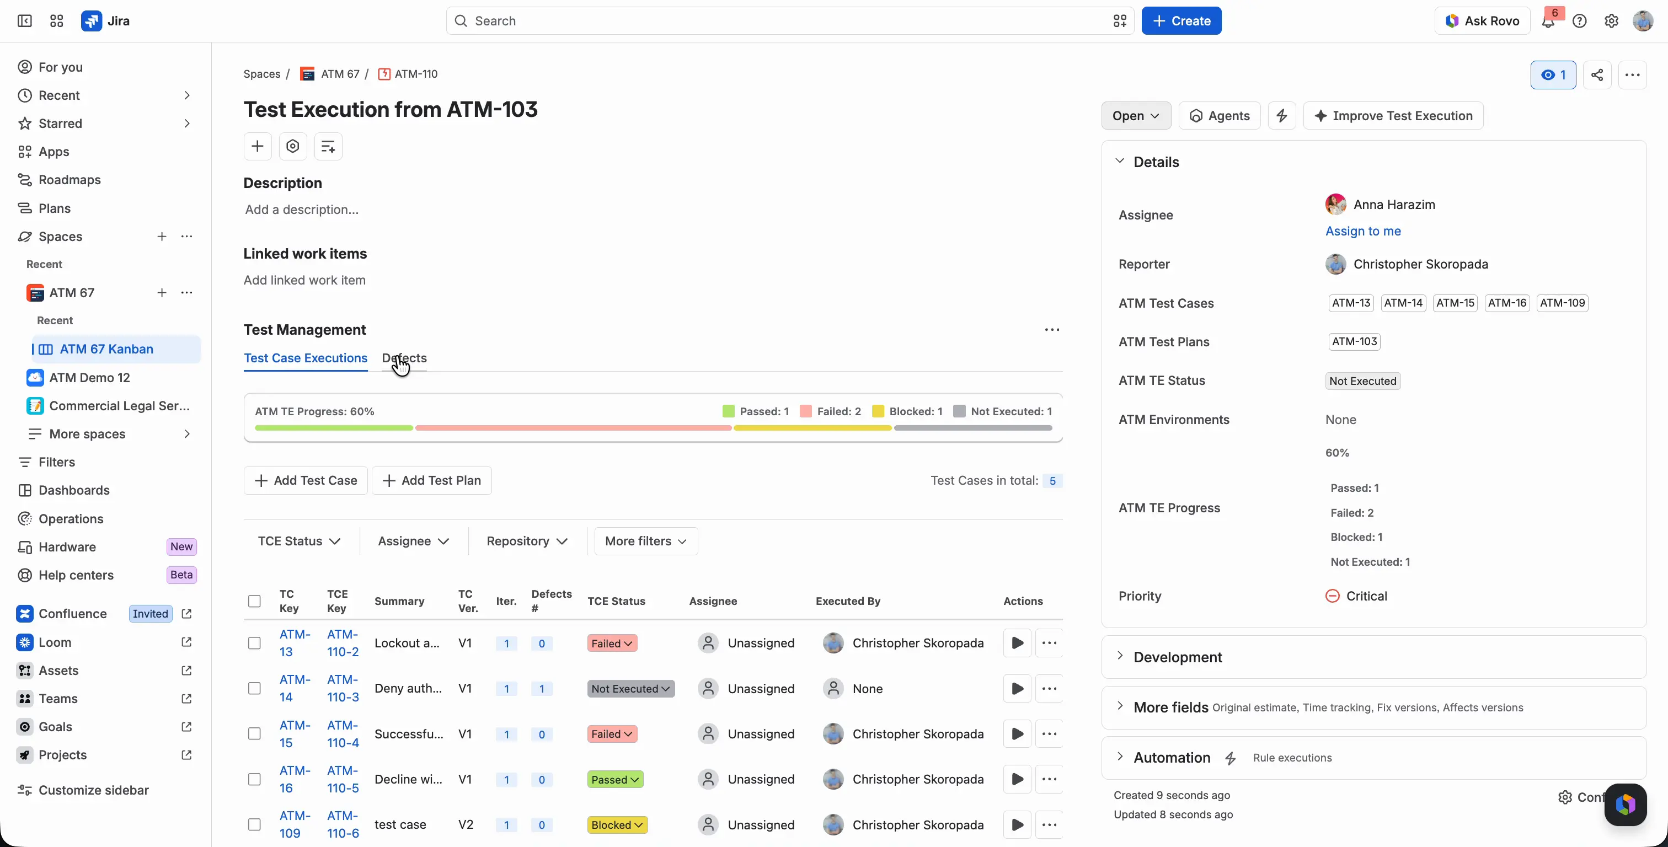Image resolution: width=1668 pixels, height=847 pixels.
Task: Open Filters in the sidebar
Action: coord(56,462)
